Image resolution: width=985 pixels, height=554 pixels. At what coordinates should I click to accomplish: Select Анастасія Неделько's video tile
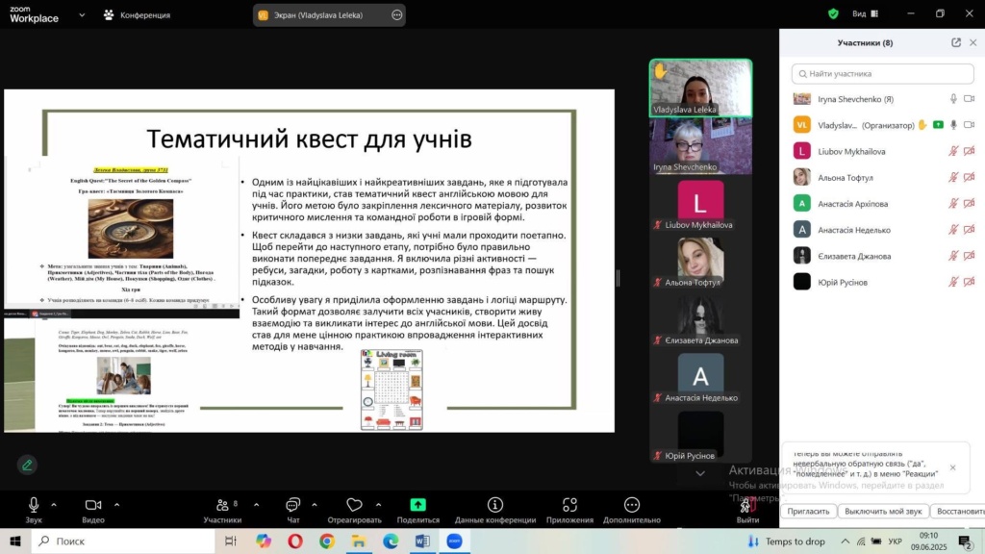point(700,377)
